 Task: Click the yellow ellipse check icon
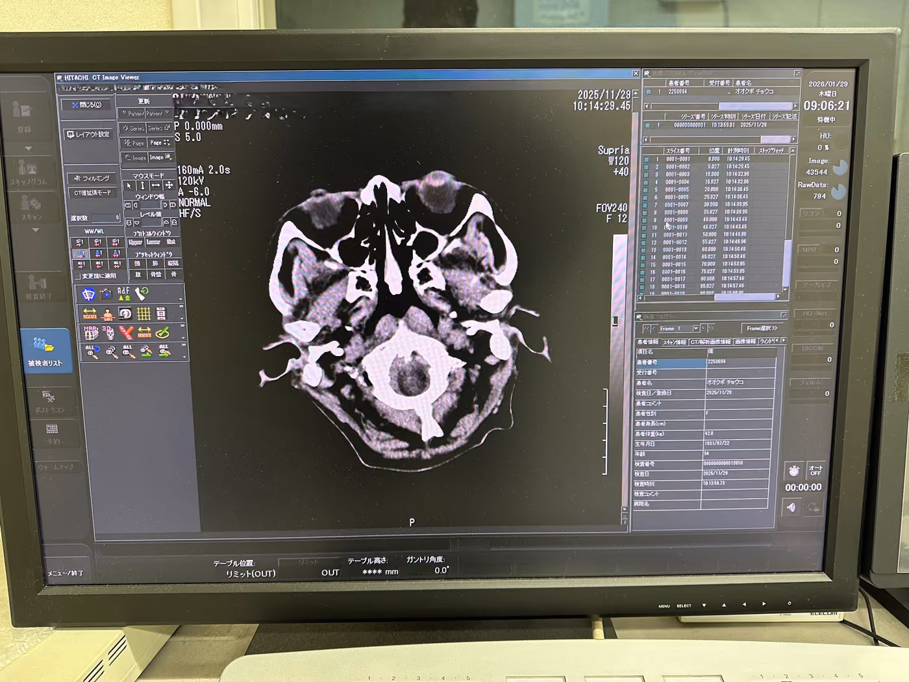click(162, 333)
